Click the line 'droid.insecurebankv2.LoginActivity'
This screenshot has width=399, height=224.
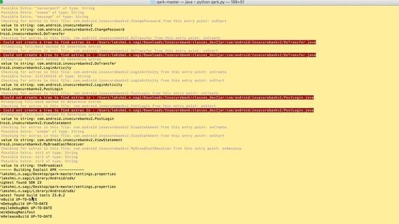coord(36,68)
